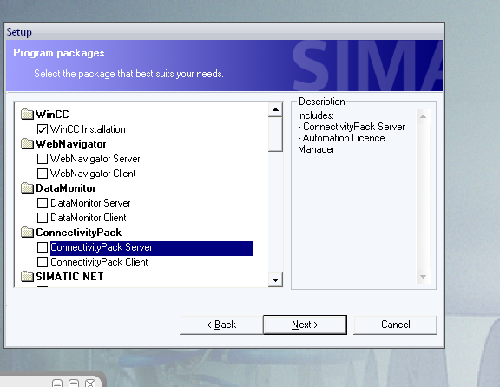Select the WebNavigator Server entry text
The image size is (500, 387).
click(x=95, y=159)
